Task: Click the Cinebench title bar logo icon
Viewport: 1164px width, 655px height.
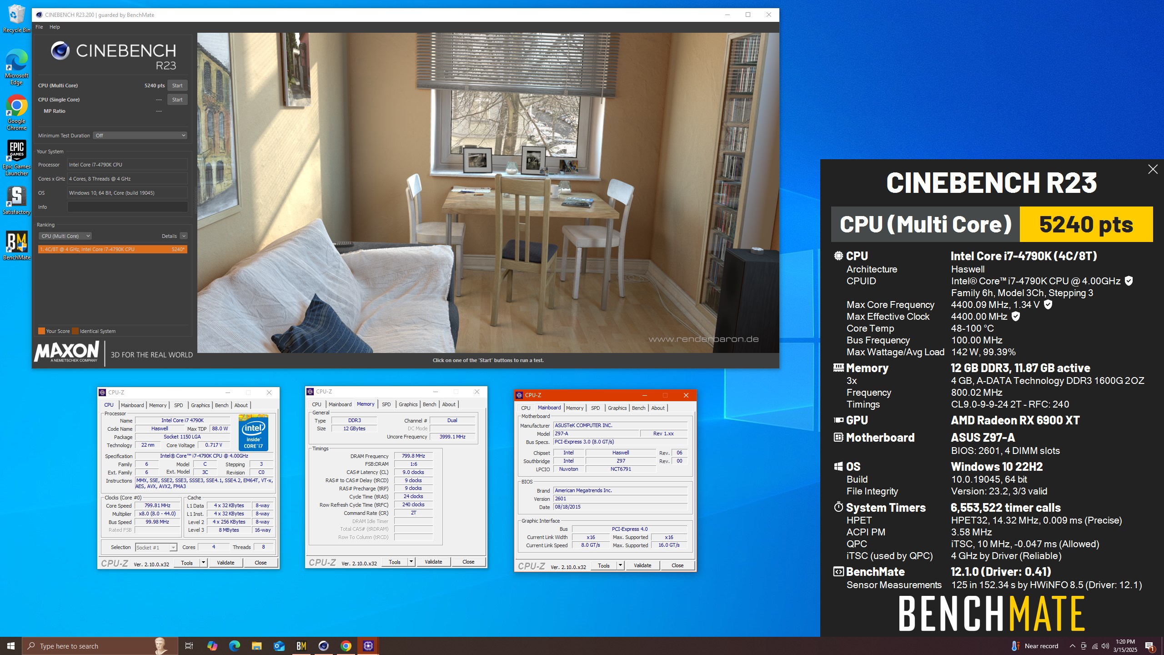Action: (39, 15)
